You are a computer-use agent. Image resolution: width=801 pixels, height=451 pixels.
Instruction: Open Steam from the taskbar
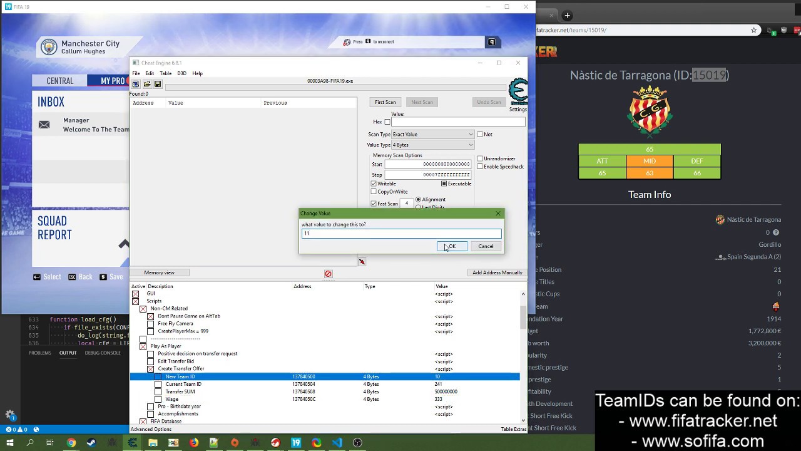coord(91,443)
